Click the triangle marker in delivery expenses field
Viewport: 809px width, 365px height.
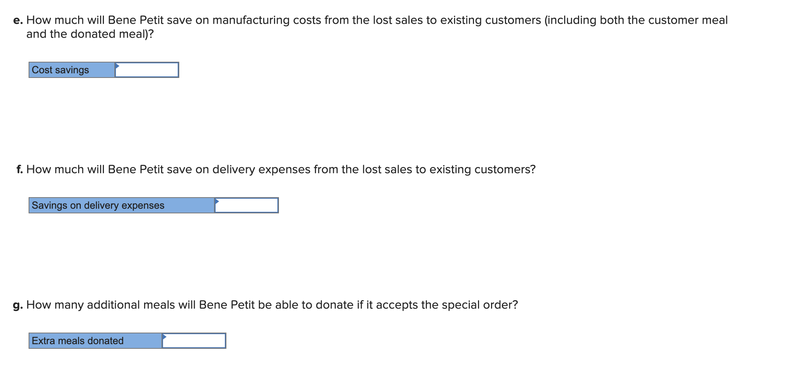(217, 201)
